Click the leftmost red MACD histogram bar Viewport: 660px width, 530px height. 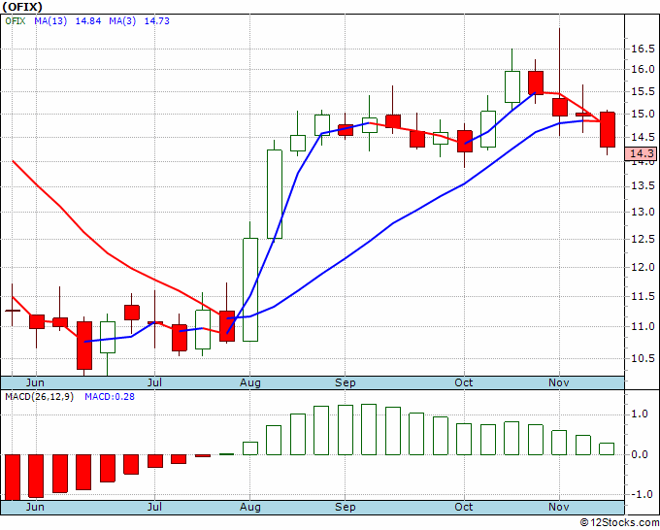[13, 478]
